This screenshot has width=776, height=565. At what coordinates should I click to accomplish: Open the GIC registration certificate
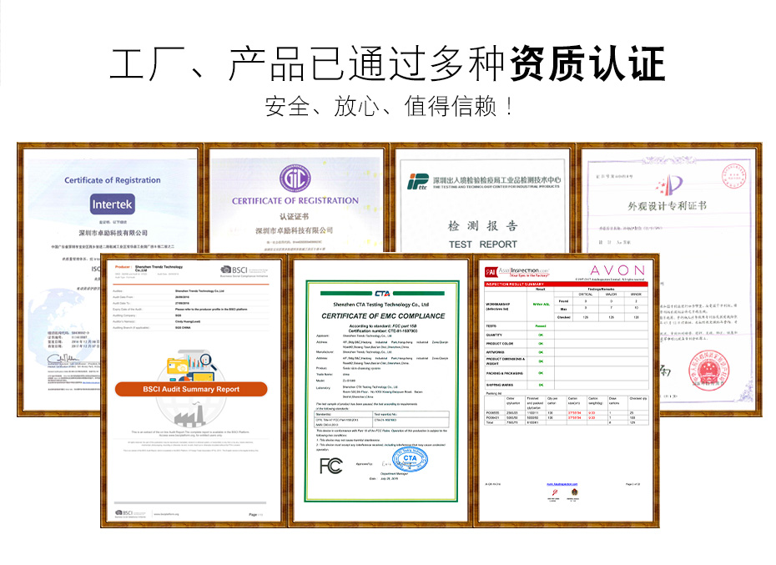pos(295,199)
